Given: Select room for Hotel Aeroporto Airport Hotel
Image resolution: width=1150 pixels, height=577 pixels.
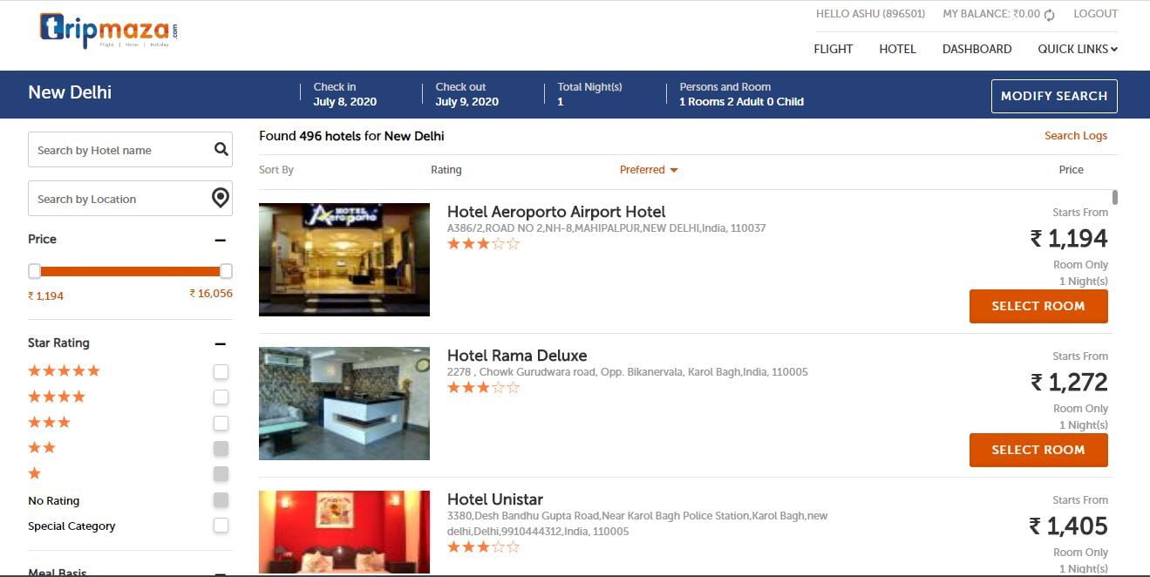Looking at the screenshot, I should click(1038, 306).
